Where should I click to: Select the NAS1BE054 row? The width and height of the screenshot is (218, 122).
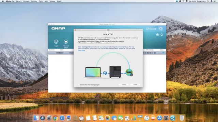click(107, 53)
